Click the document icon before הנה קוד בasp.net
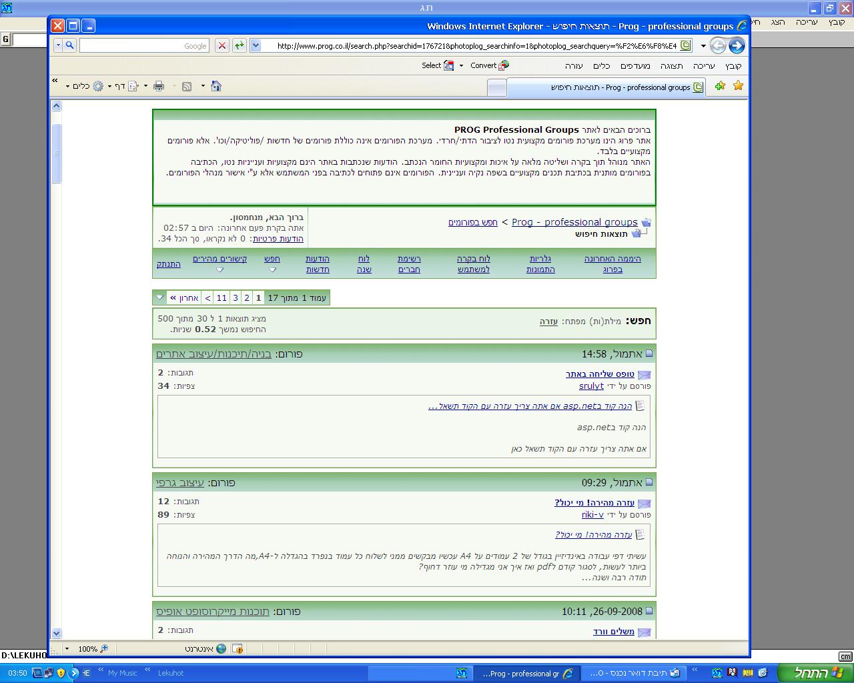The height and width of the screenshot is (683, 854). 640,406
